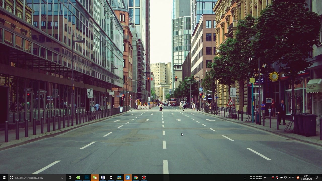Open Settings gear on taskbar

111,178
